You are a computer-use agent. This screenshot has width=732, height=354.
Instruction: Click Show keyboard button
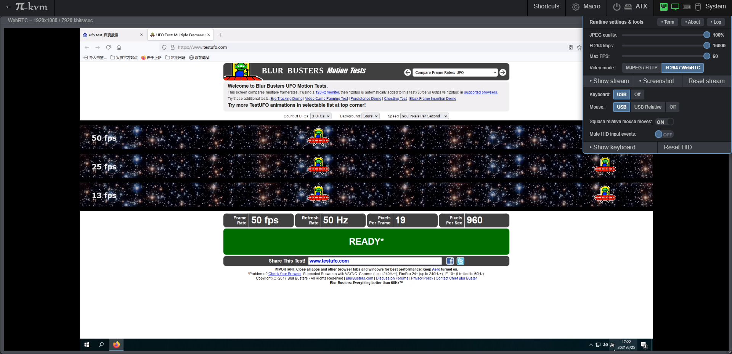pyautogui.click(x=620, y=147)
